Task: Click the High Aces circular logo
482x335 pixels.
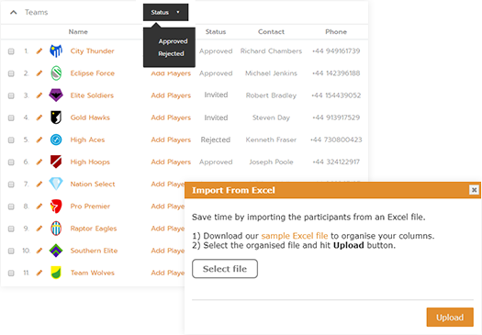Action: pos(56,140)
